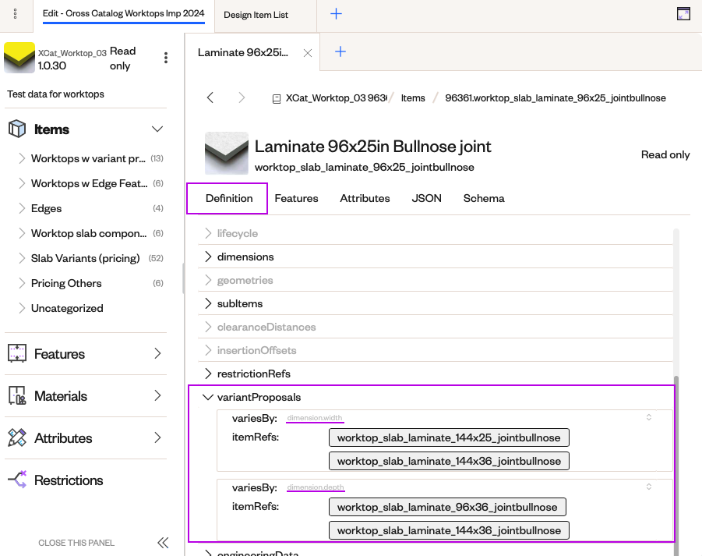Open variesBy dimension.width dropdown arrows
The width and height of the screenshot is (702, 556).
point(649,417)
